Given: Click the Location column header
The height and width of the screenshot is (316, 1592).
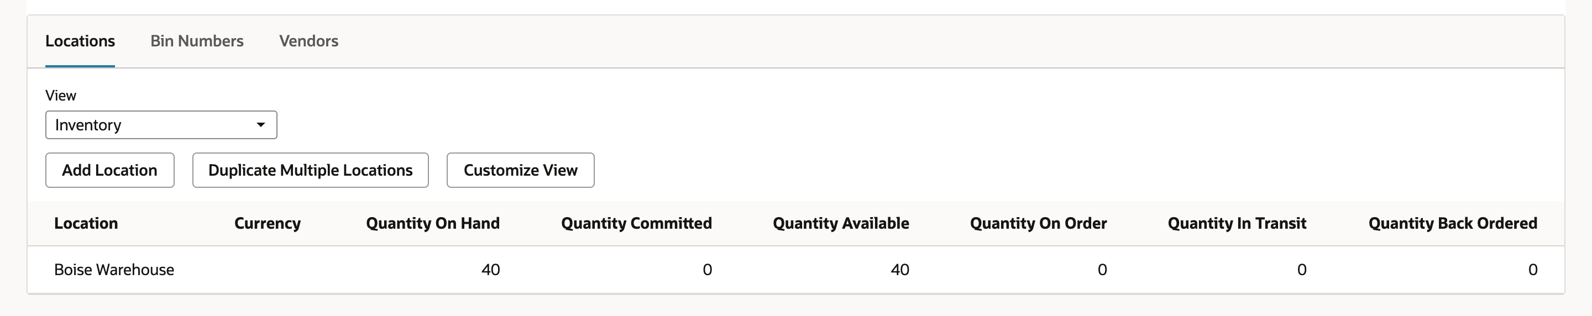Looking at the screenshot, I should tap(86, 223).
